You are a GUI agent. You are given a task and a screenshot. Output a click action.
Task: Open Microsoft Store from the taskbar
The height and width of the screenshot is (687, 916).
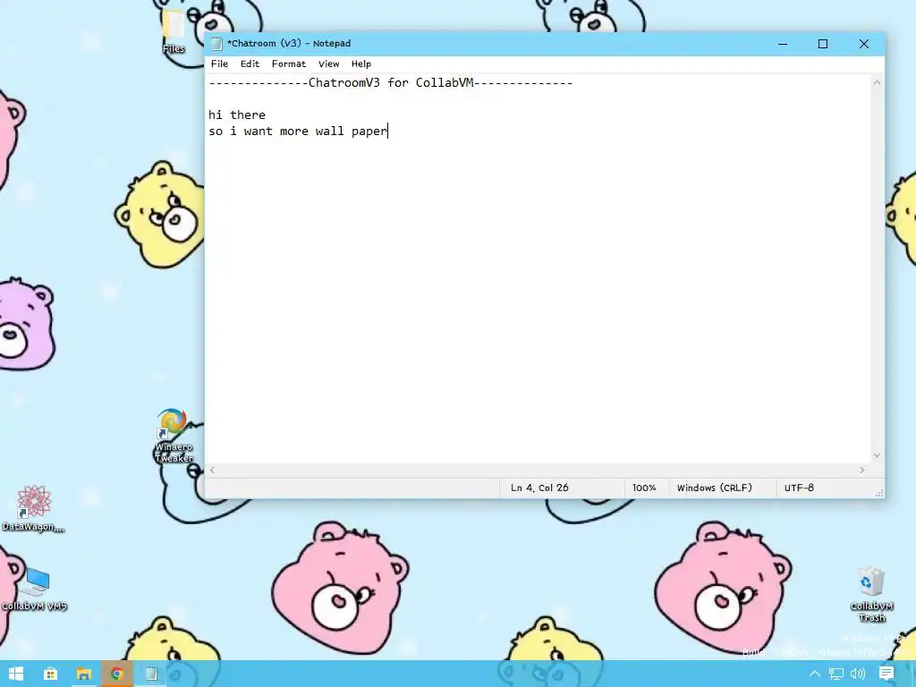click(50, 674)
